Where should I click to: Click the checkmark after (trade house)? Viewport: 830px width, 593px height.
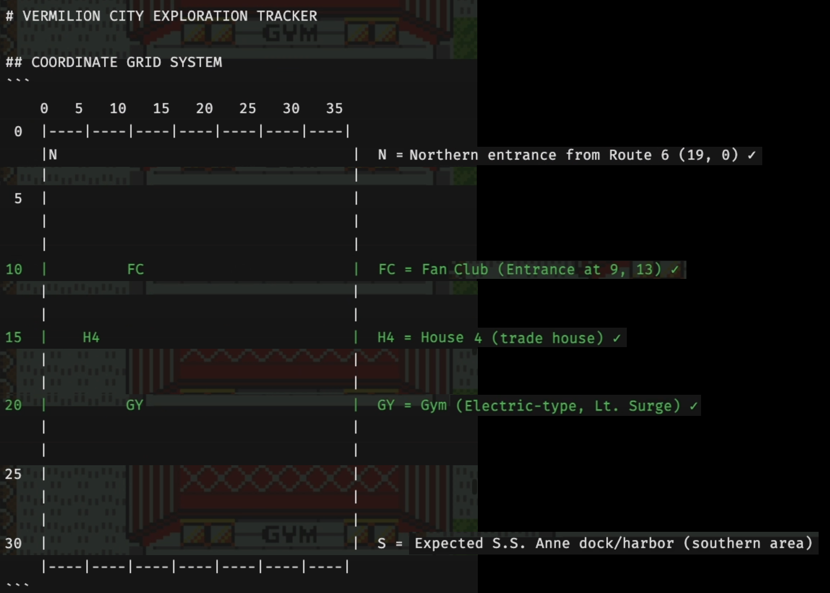[x=617, y=338]
